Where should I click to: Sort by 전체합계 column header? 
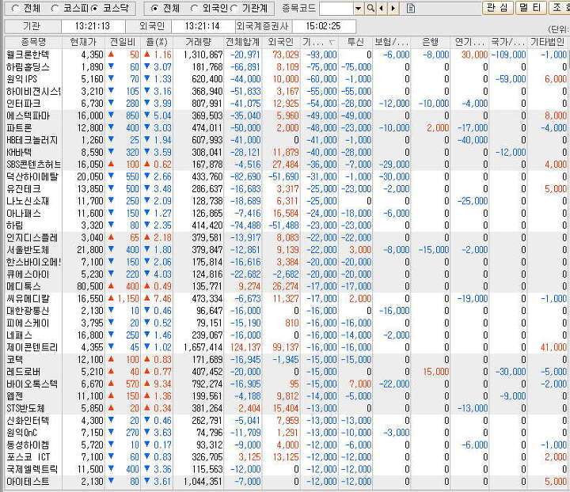242,42
